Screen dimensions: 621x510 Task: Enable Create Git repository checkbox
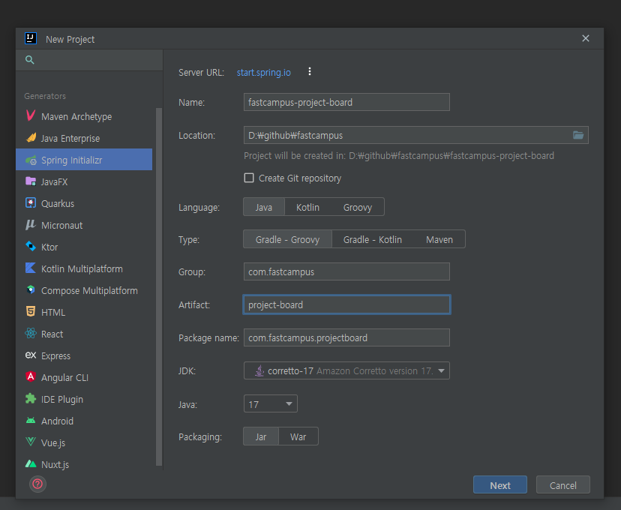point(249,178)
